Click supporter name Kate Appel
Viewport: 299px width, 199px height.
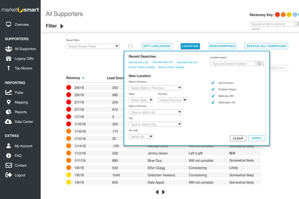pyautogui.click(x=156, y=182)
